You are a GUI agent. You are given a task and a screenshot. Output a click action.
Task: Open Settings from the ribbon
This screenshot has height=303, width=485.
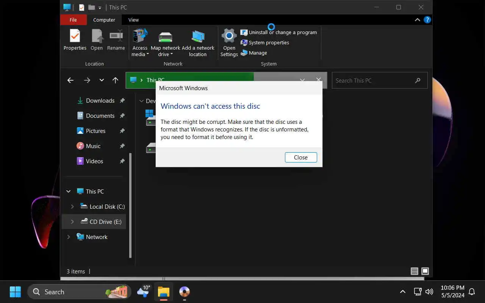point(229,42)
